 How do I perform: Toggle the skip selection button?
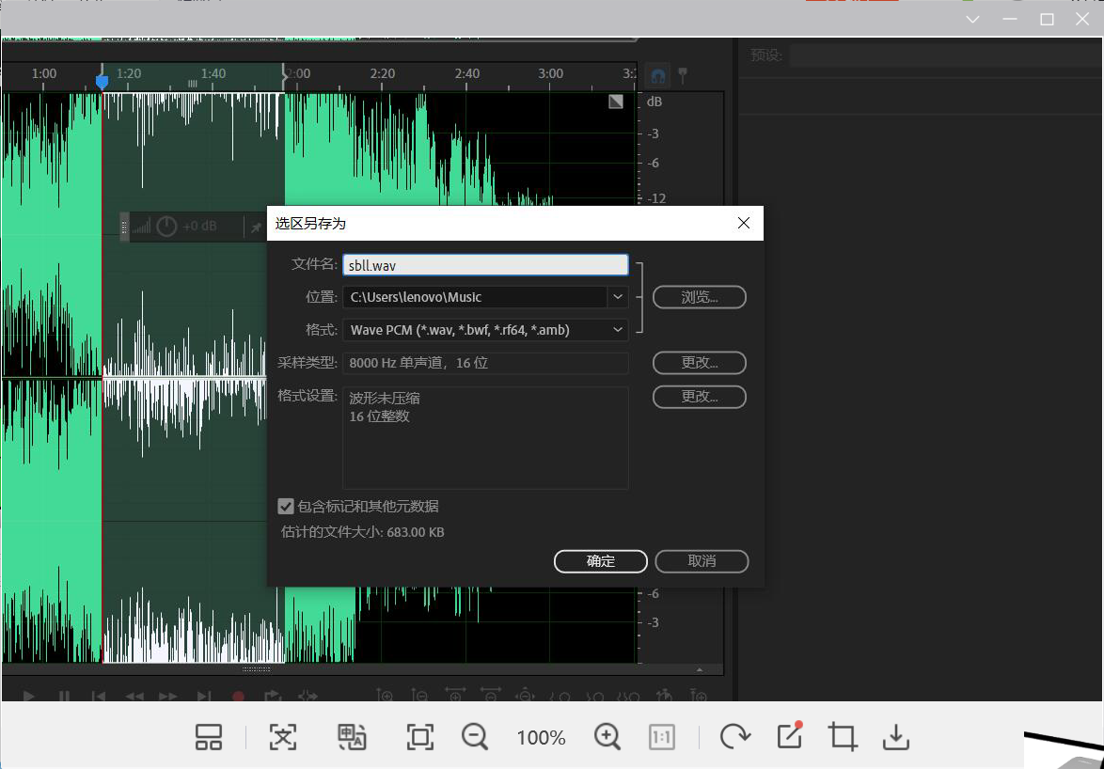click(308, 696)
